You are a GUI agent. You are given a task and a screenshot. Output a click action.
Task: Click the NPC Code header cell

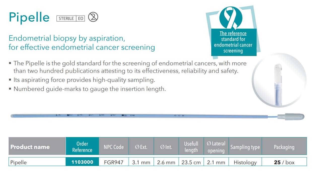pos(114,147)
